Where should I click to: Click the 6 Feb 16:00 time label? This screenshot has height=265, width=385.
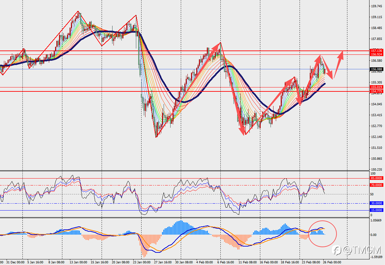(226, 262)
